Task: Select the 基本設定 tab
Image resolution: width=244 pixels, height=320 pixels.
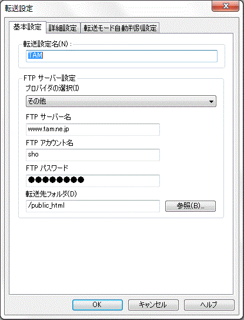Action: tap(28, 27)
